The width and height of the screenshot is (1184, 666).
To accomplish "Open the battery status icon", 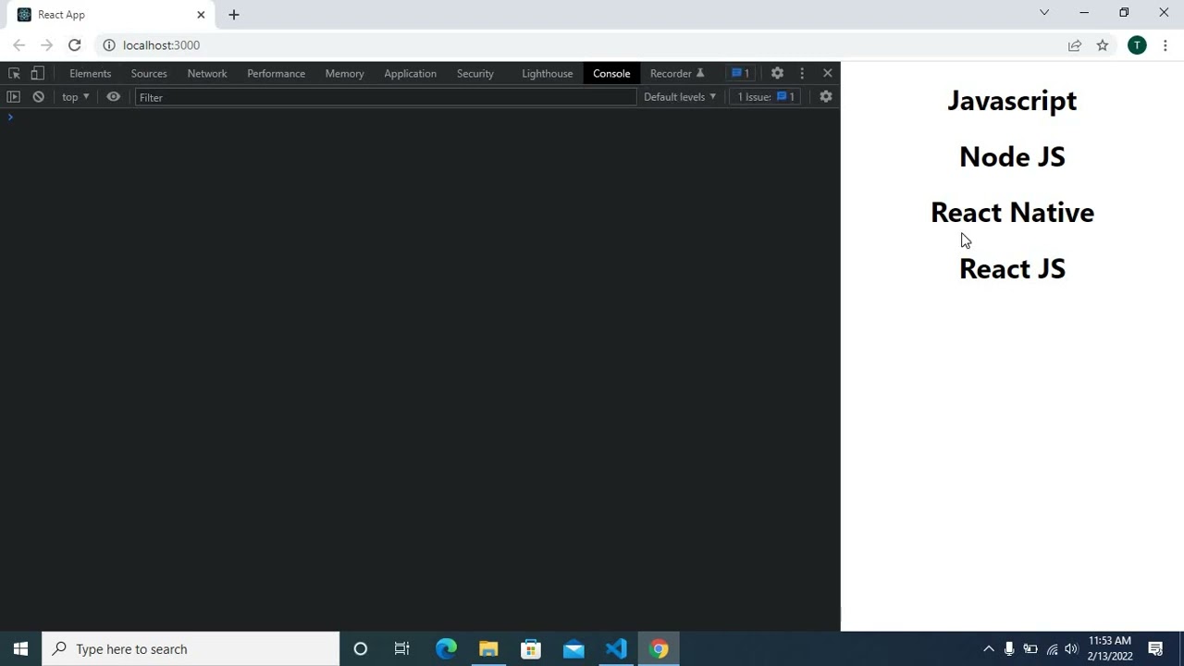I will click(1030, 648).
